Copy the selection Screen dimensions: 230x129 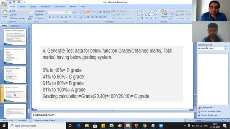click(13, 15)
